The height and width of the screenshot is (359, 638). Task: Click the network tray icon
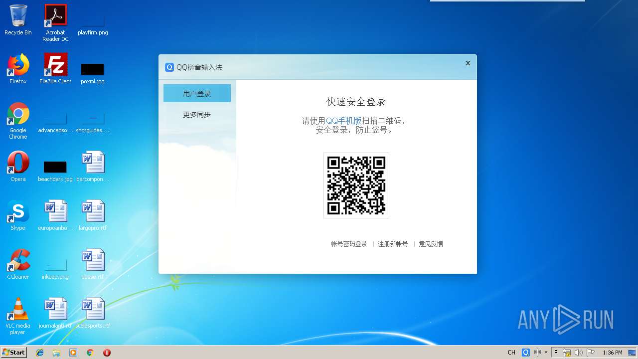click(x=567, y=353)
